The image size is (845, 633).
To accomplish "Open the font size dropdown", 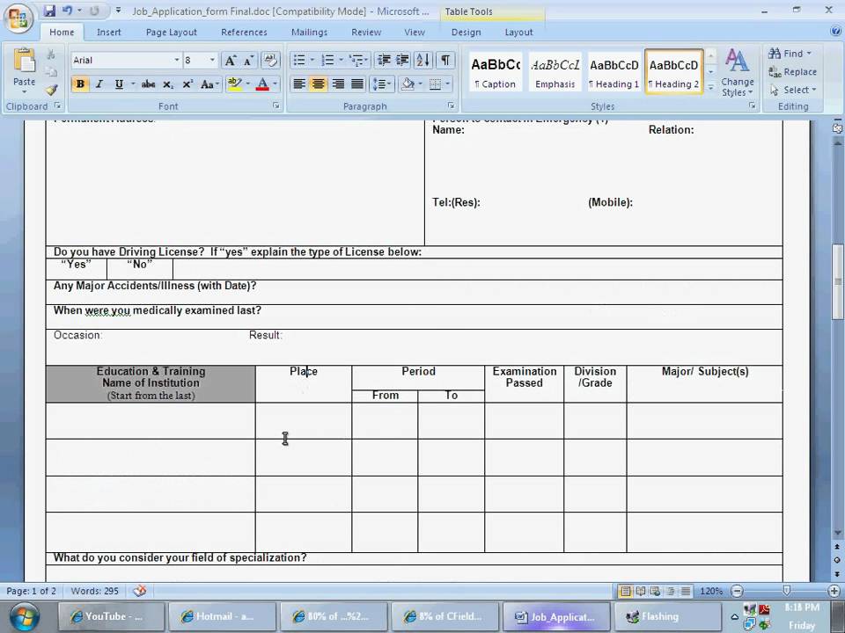I will pyautogui.click(x=212, y=60).
